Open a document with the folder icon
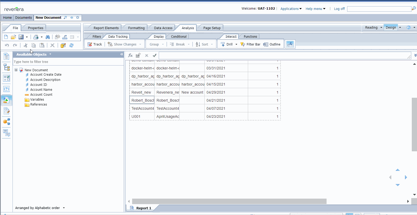 (13, 37)
